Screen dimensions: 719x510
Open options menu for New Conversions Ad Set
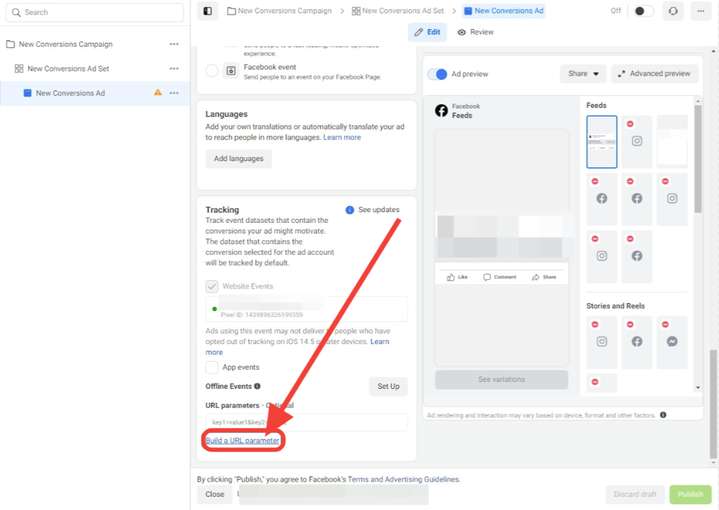[x=174, y=68]
